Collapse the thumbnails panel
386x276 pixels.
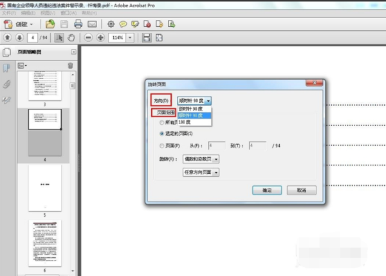pos(73,52)
